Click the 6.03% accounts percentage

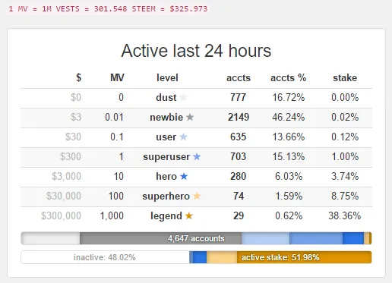[289, 176]
